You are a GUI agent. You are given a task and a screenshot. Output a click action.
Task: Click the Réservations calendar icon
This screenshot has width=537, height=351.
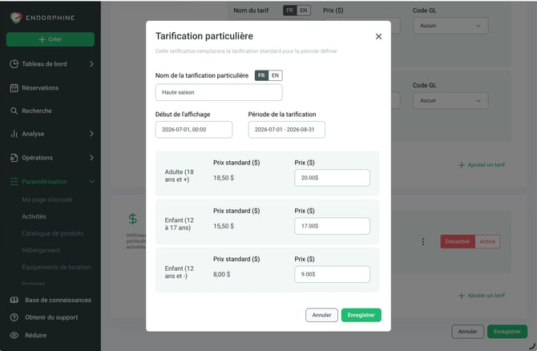click(14, 88)
